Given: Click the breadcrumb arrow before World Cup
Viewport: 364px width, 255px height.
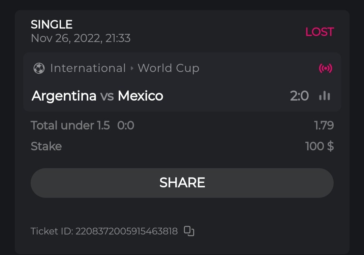Looking at the screenshot, I should 132,69.
